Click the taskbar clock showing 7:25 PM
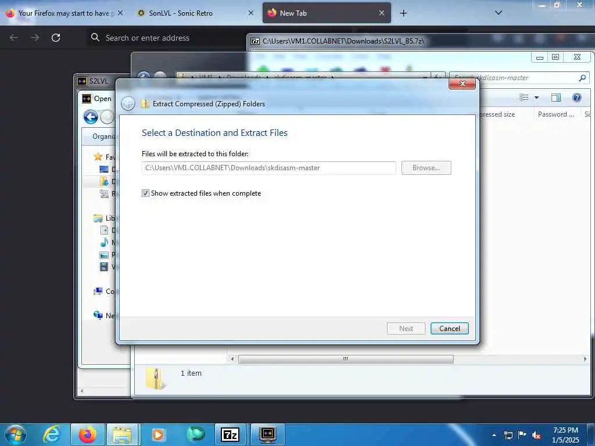 coord(565,435)
